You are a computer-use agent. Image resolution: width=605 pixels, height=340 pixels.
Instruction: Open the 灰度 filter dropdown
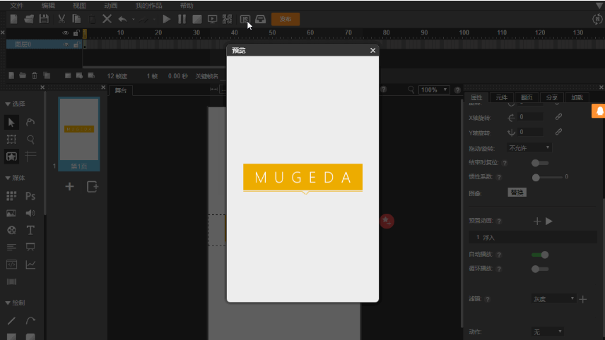553,299
